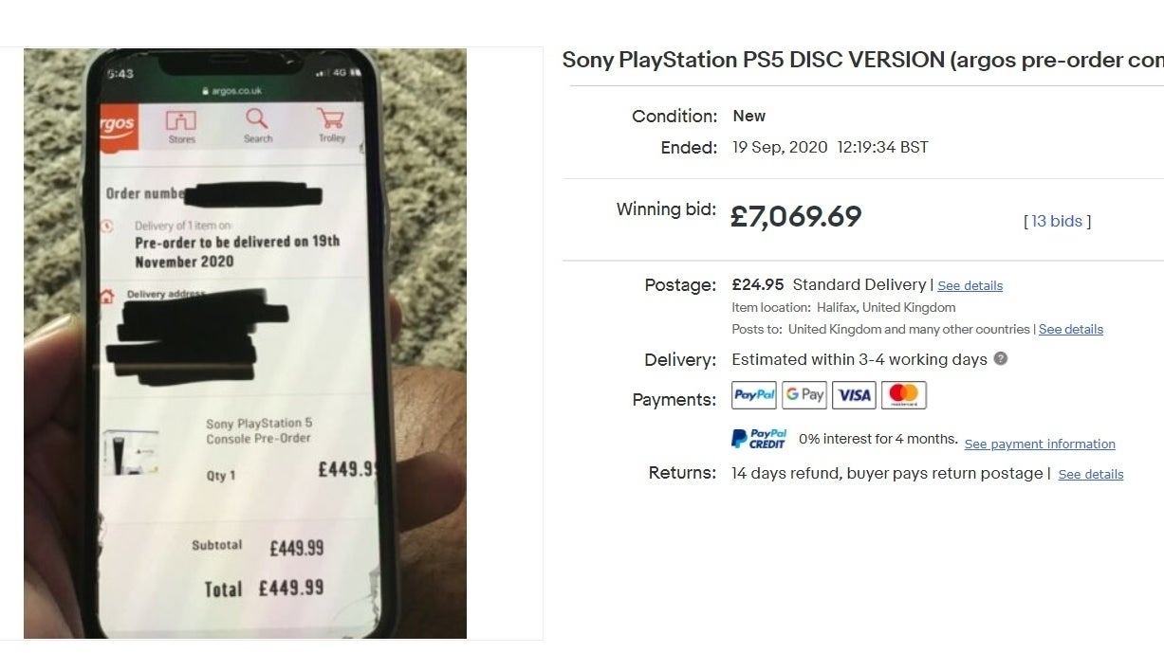1164x653 pixels.
Task: Open the 13 bids history link
Action: [x=1057, y=221]
